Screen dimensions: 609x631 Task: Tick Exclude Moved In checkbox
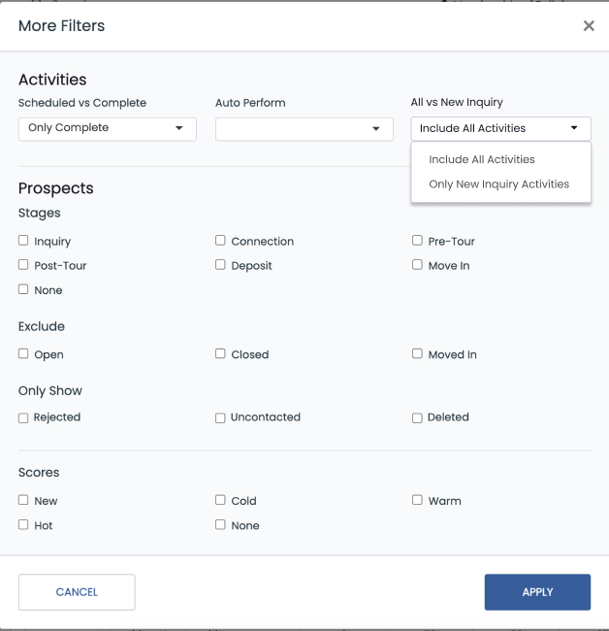click(417, 353)
